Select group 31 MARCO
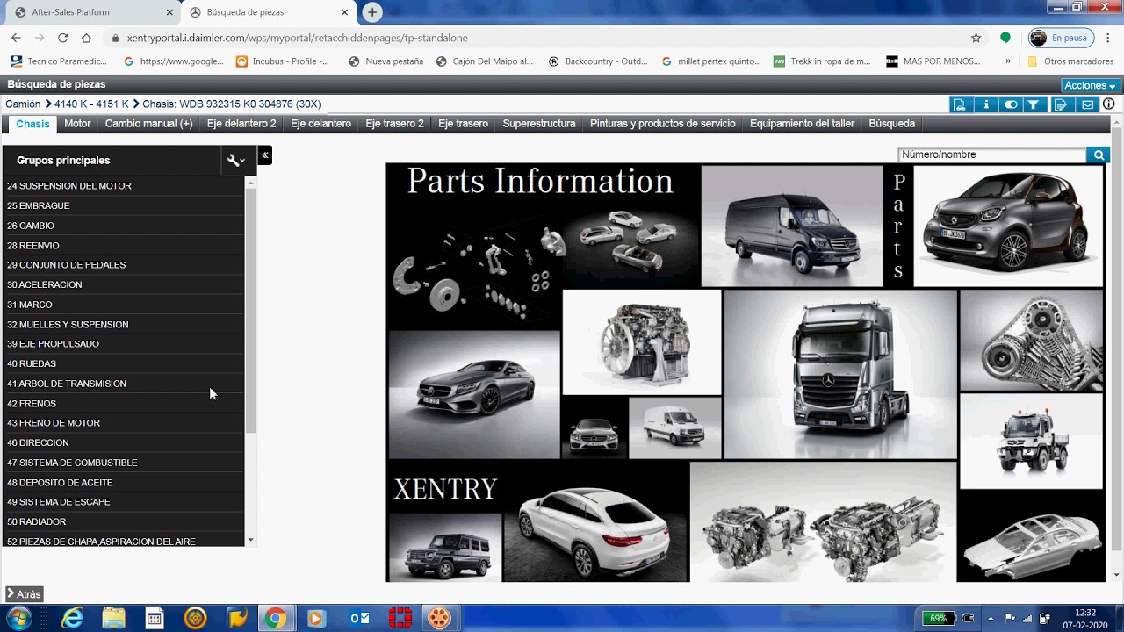The image size is (1124, 632). coord(123,305)
